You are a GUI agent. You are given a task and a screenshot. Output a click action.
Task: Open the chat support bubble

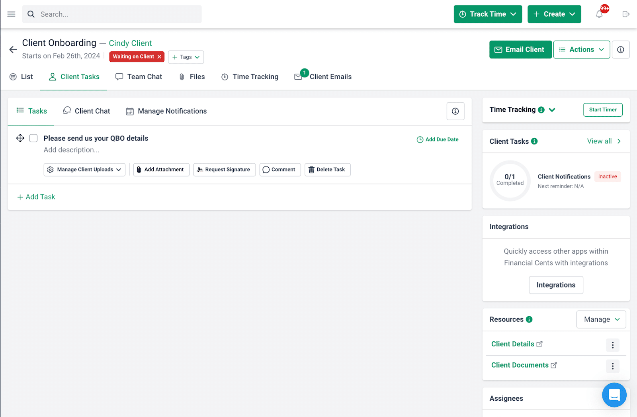[x=614, y=395]
